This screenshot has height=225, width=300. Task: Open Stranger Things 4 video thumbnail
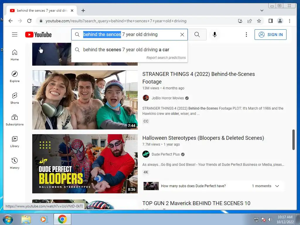click(85, 100)
